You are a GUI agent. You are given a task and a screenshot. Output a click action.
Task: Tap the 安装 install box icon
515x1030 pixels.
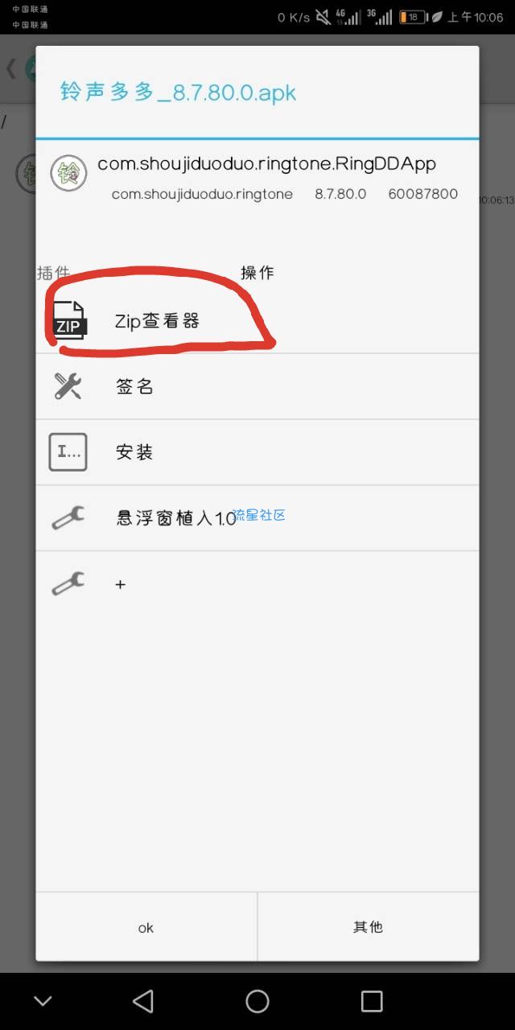68,452
